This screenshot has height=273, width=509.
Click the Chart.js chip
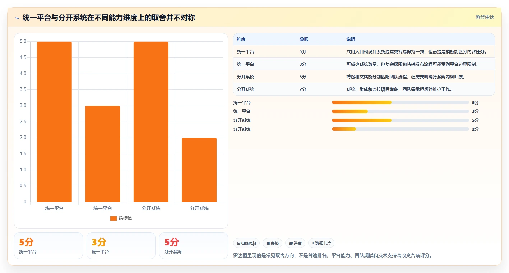coord(247,243)
